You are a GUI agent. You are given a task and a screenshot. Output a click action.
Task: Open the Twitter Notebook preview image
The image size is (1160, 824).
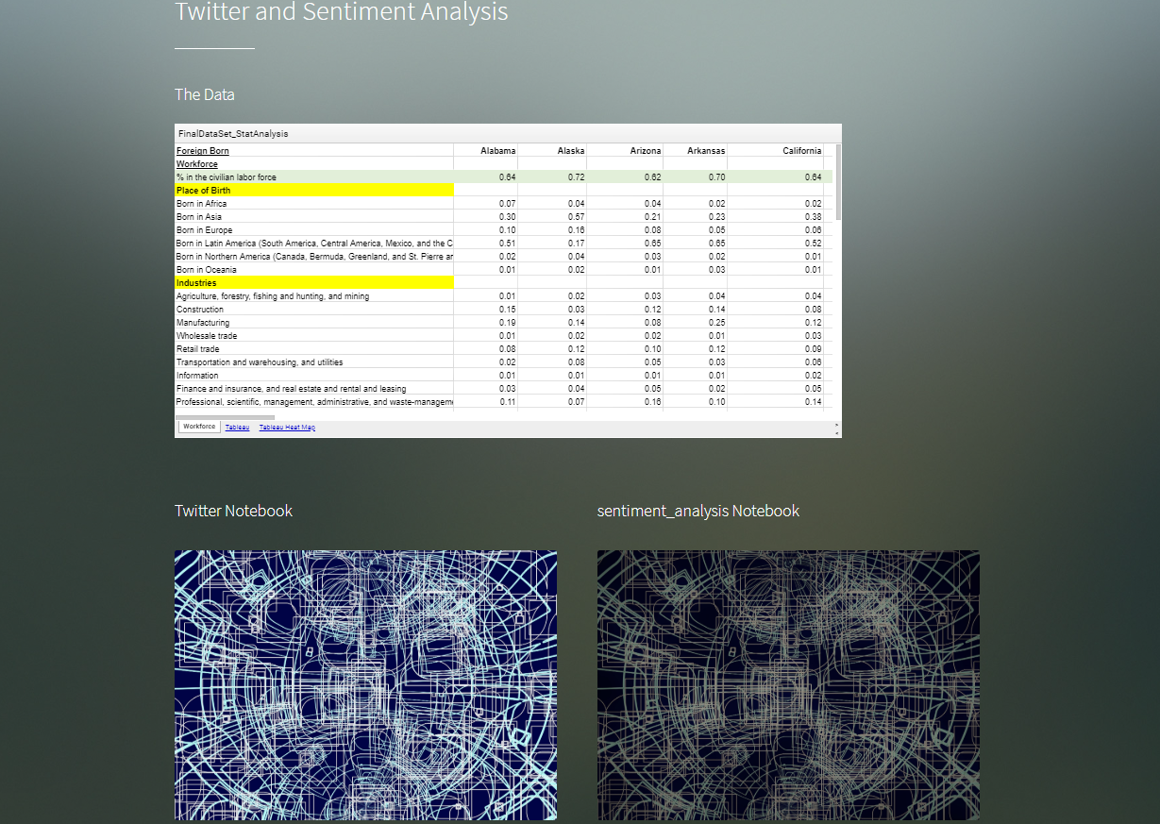tap(365, 685)
